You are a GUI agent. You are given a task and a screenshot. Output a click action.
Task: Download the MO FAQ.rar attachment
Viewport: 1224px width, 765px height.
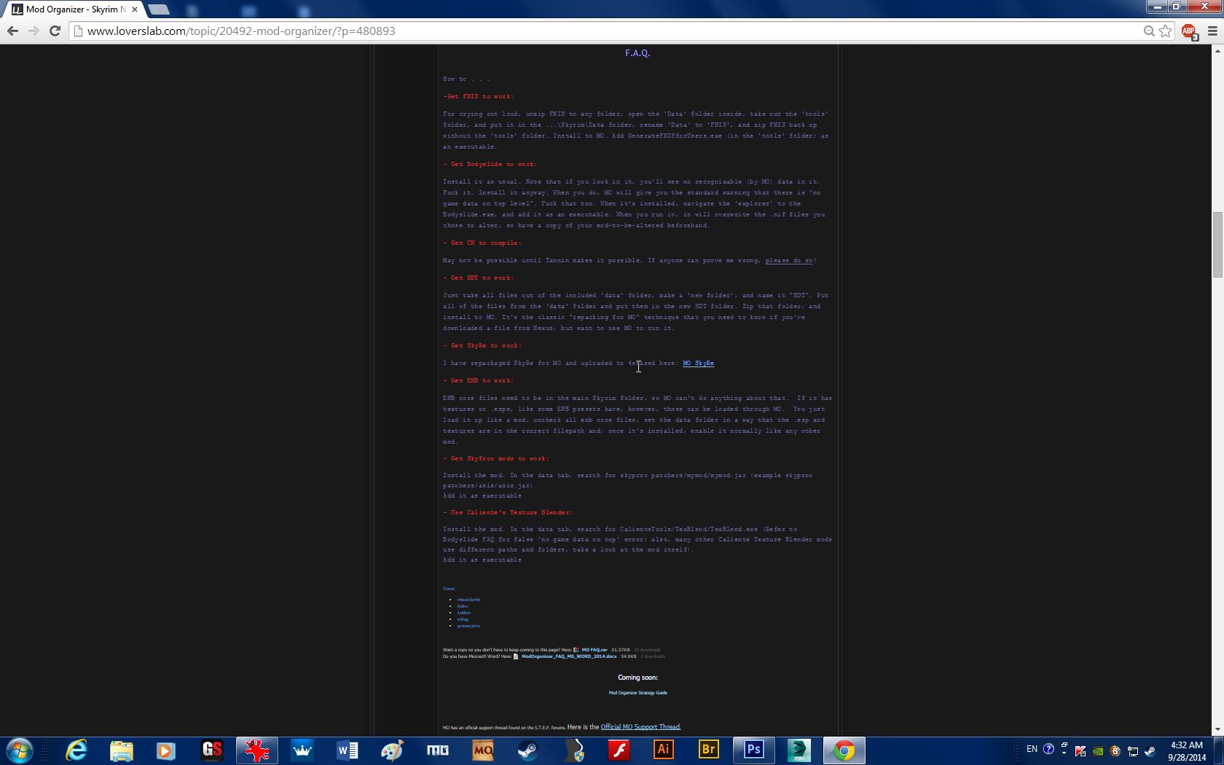tap(594, 650)
